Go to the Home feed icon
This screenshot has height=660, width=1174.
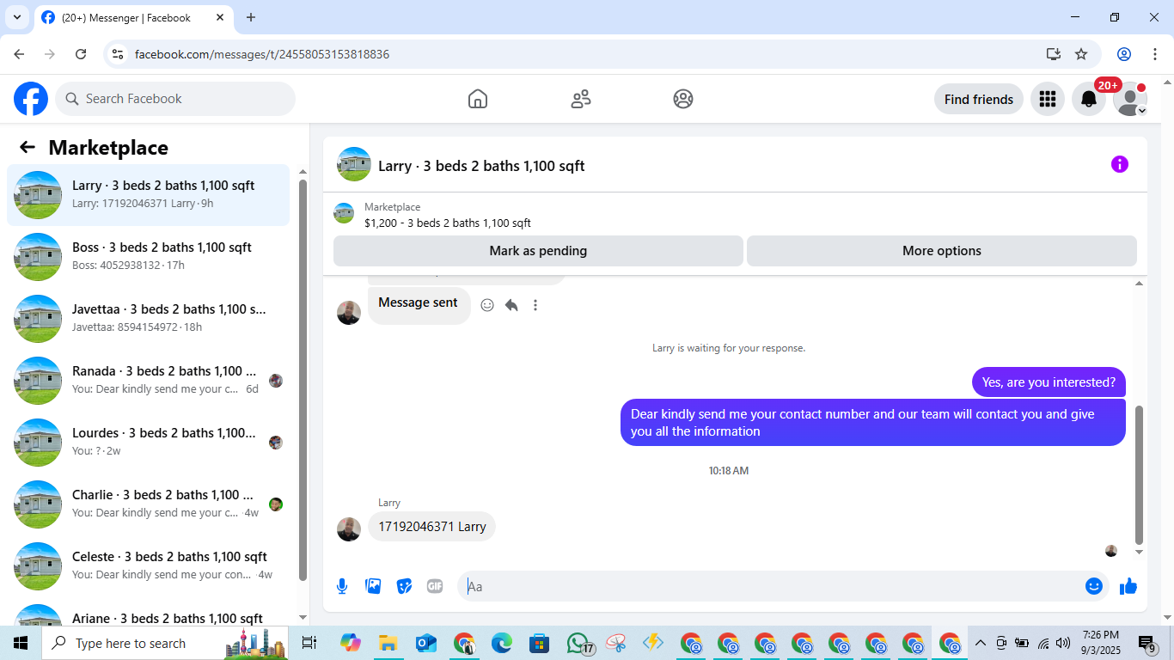click(x=478, y=99)
